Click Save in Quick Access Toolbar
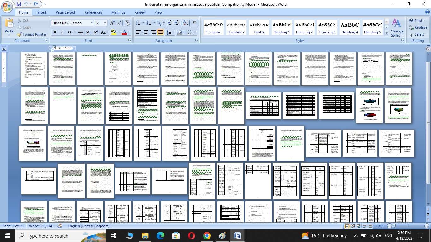 (19, 4)
